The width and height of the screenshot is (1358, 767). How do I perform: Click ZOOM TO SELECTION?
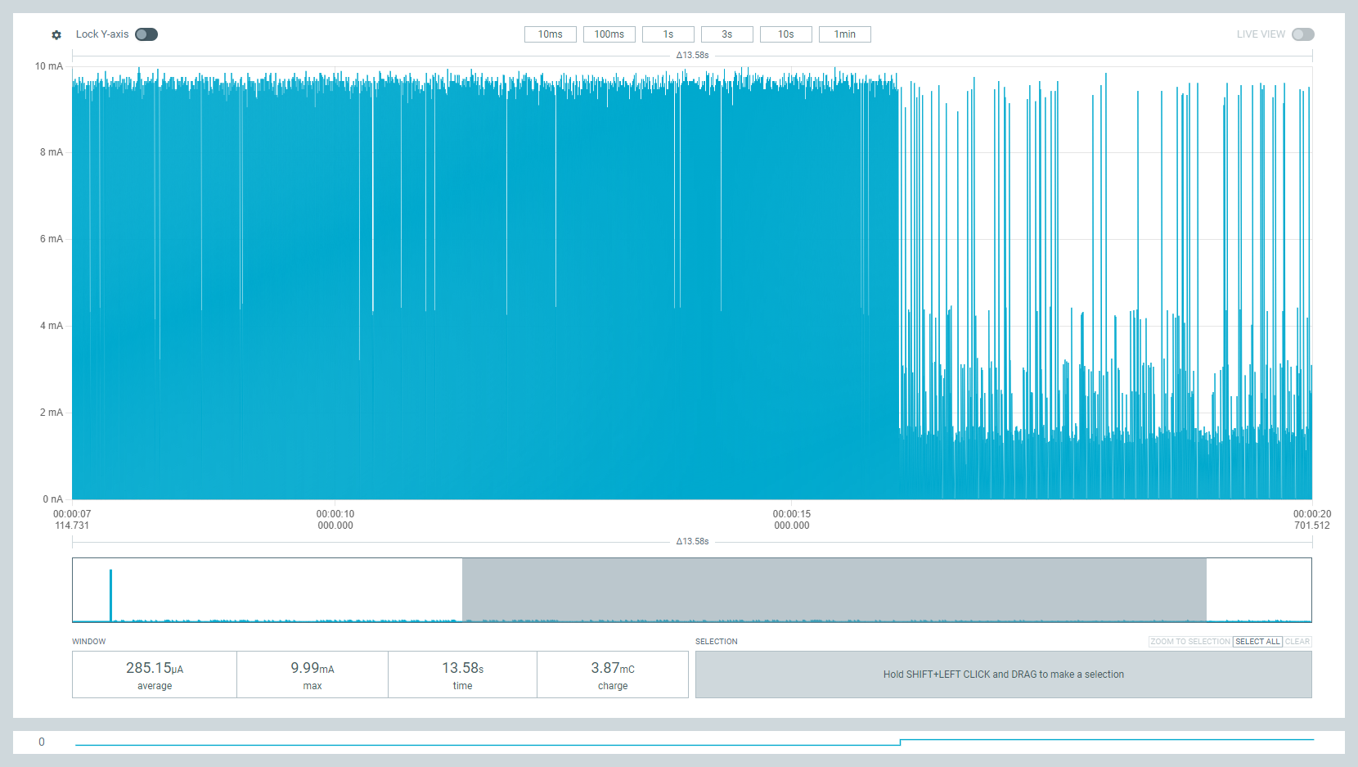coord(1190,642)
